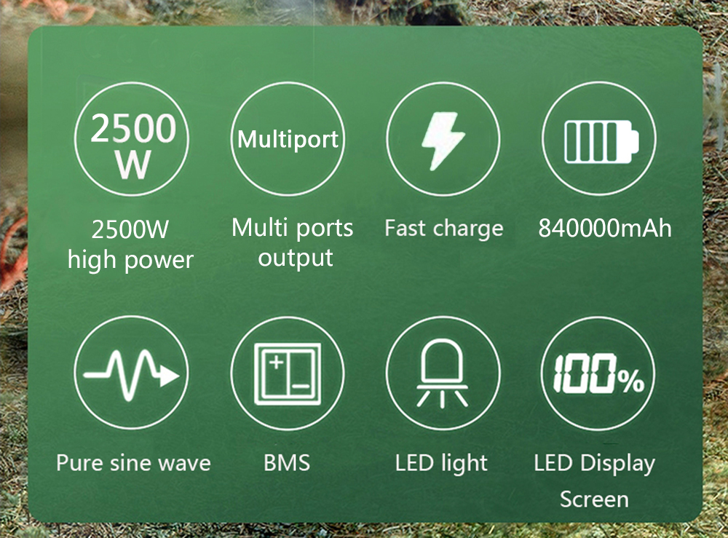728x538 pixels.
Task: Click the 'BMS' text label
Action: point(287,463)
